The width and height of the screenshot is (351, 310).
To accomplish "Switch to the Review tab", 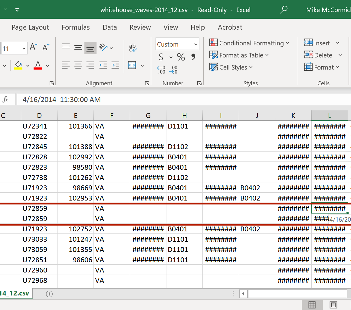I will 140,27.
